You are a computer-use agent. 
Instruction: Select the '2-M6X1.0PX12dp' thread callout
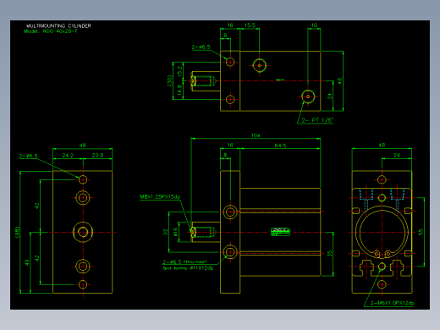pos(392,303)
